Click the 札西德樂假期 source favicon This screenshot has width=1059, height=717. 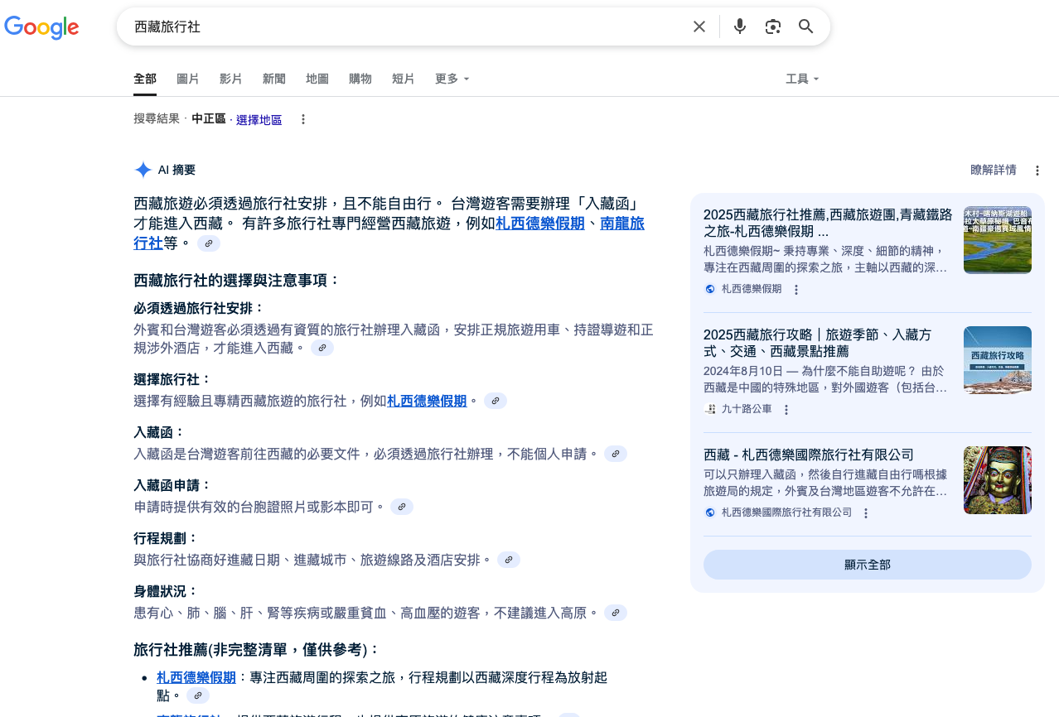[710, 289]
